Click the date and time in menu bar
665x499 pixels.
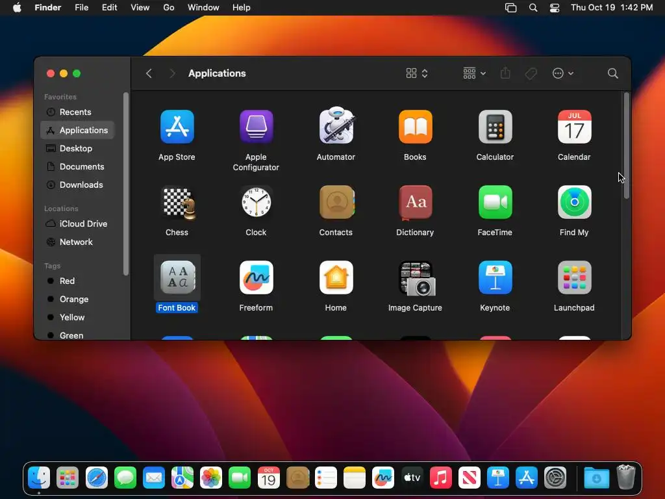[612, 8]
